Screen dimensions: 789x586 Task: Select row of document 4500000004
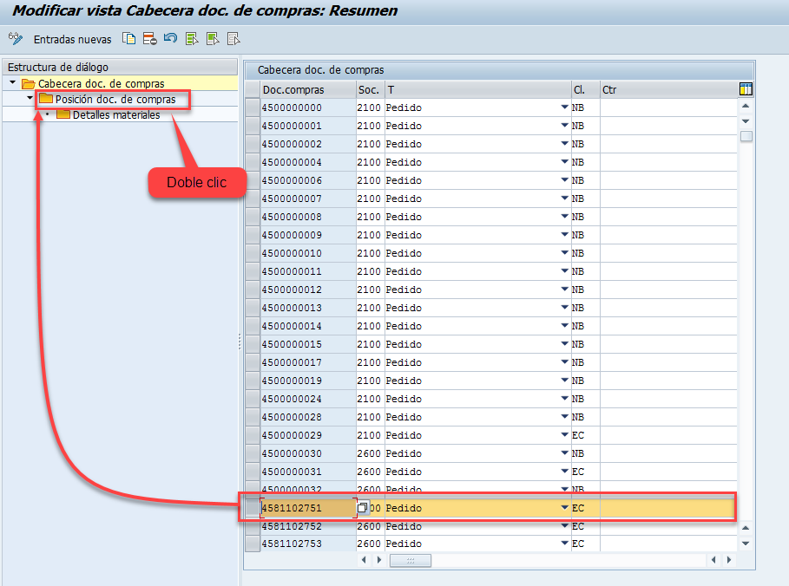pos(253,162)
